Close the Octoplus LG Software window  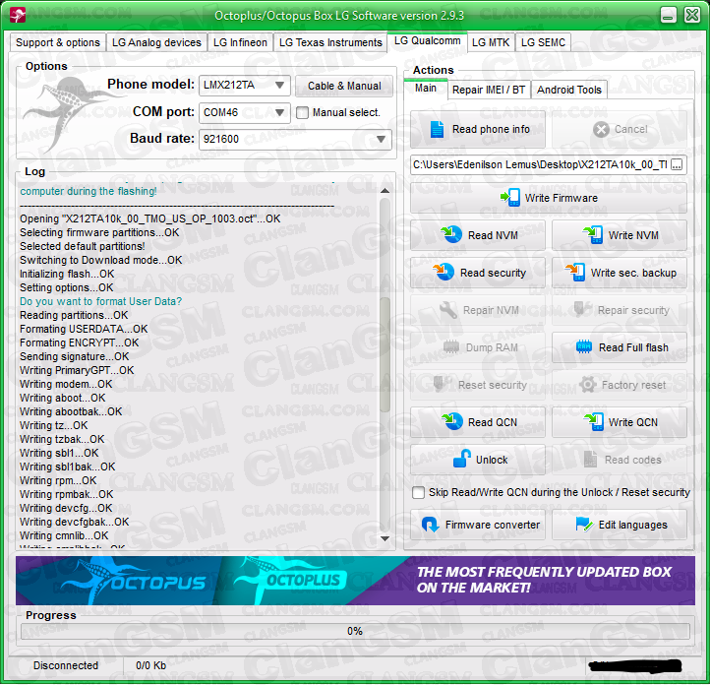(692, 15)
